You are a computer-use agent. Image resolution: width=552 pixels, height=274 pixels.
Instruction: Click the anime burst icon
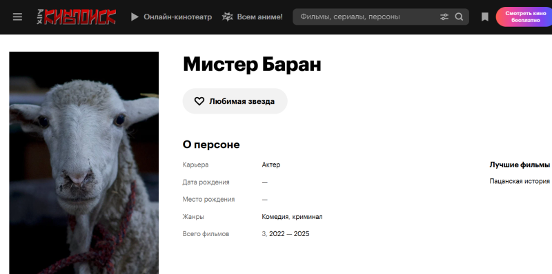(228, 17)
